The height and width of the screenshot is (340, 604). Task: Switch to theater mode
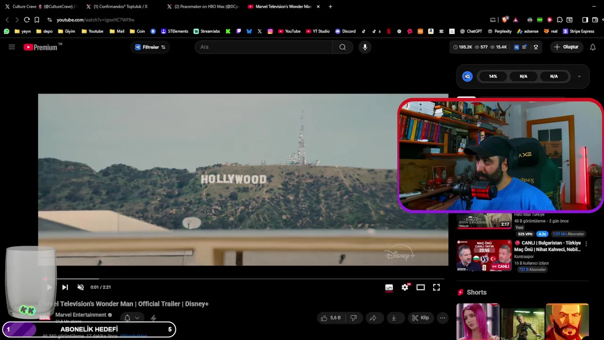pyautogui.click(x=420, y=287)
